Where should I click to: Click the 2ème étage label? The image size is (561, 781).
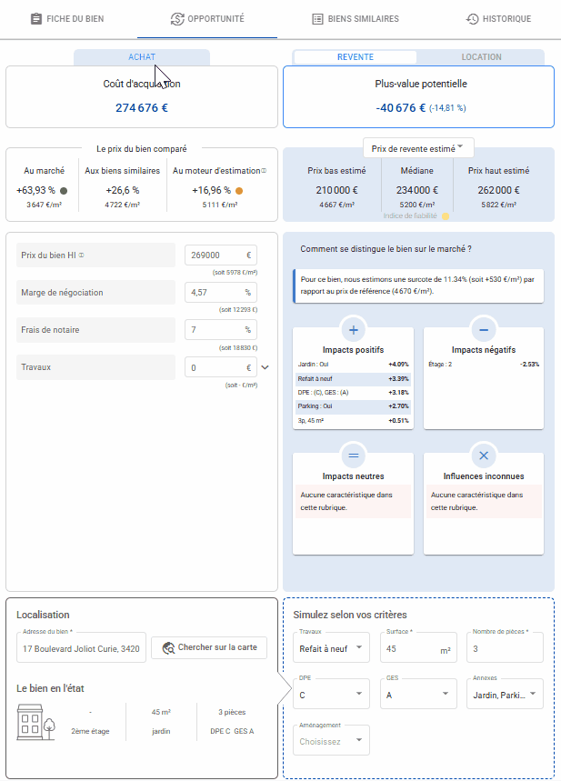(90, 731)
